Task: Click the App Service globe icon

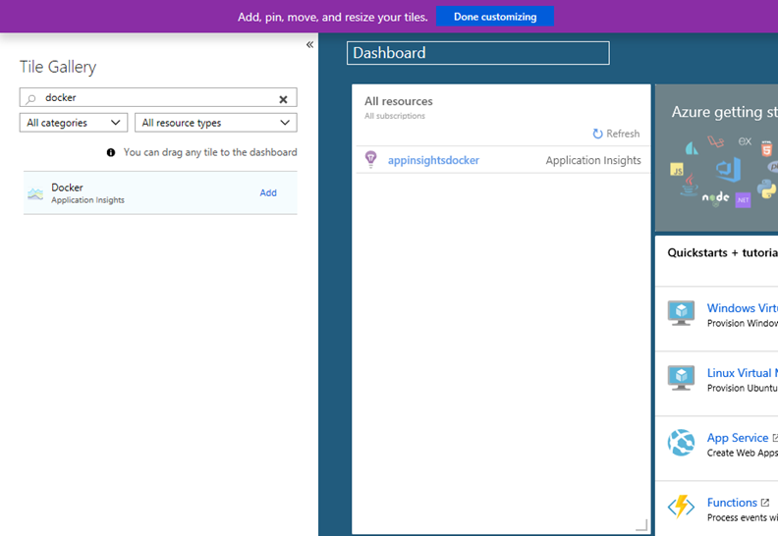Action: pyautogui.click(x=681, y=443)
